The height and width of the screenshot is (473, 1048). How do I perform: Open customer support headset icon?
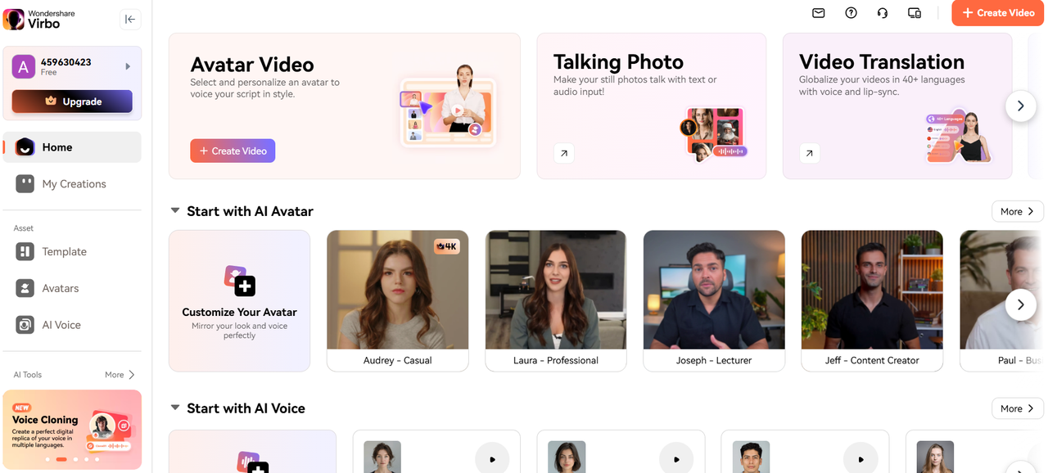tap(882, 12)
